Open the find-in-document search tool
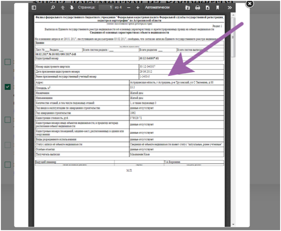This screenshot has width=281, height=231. pos(53,8)
